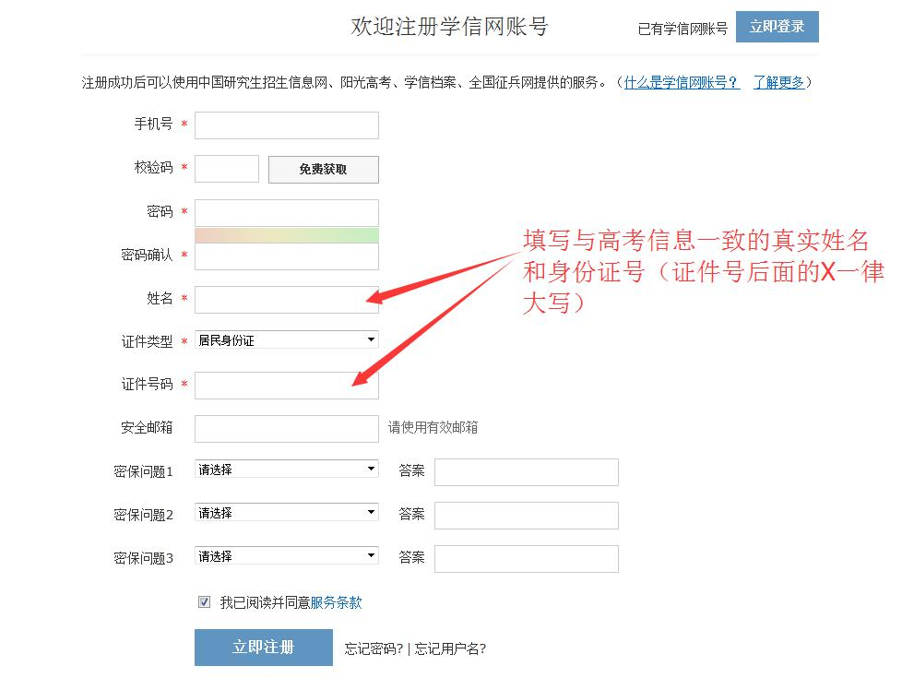Focus the 安全邮箱 email input field
This screenshot has width=902, height=678.
point(286,429)
